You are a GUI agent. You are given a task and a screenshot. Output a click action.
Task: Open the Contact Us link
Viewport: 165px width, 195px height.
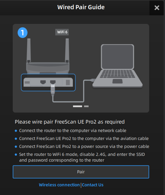click(x=93, y=185)
